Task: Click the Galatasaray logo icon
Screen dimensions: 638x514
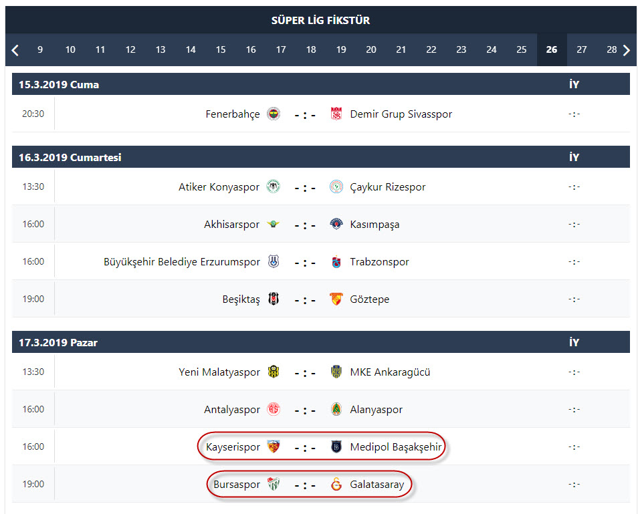Action: (336, 484)
